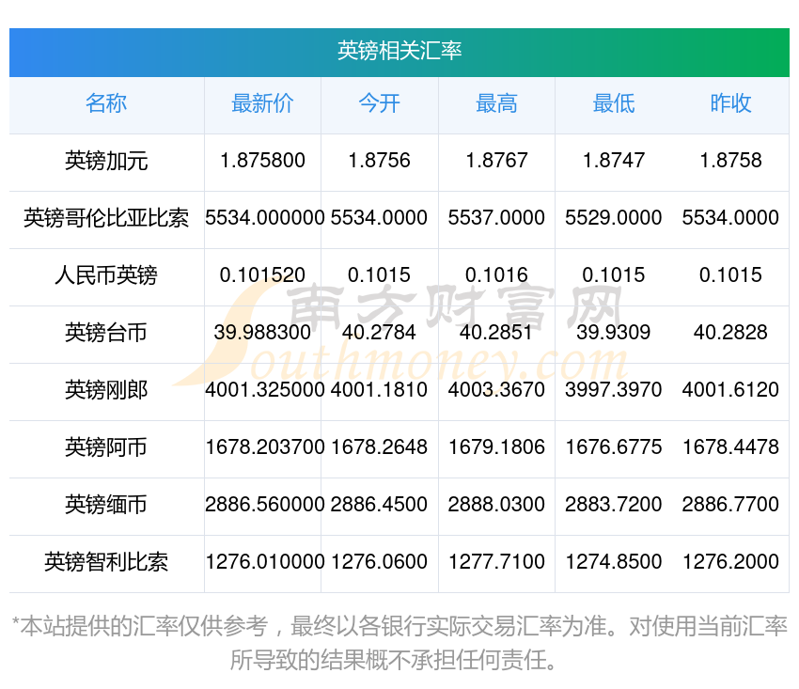Click the 名称 column header

click(106, 103)
